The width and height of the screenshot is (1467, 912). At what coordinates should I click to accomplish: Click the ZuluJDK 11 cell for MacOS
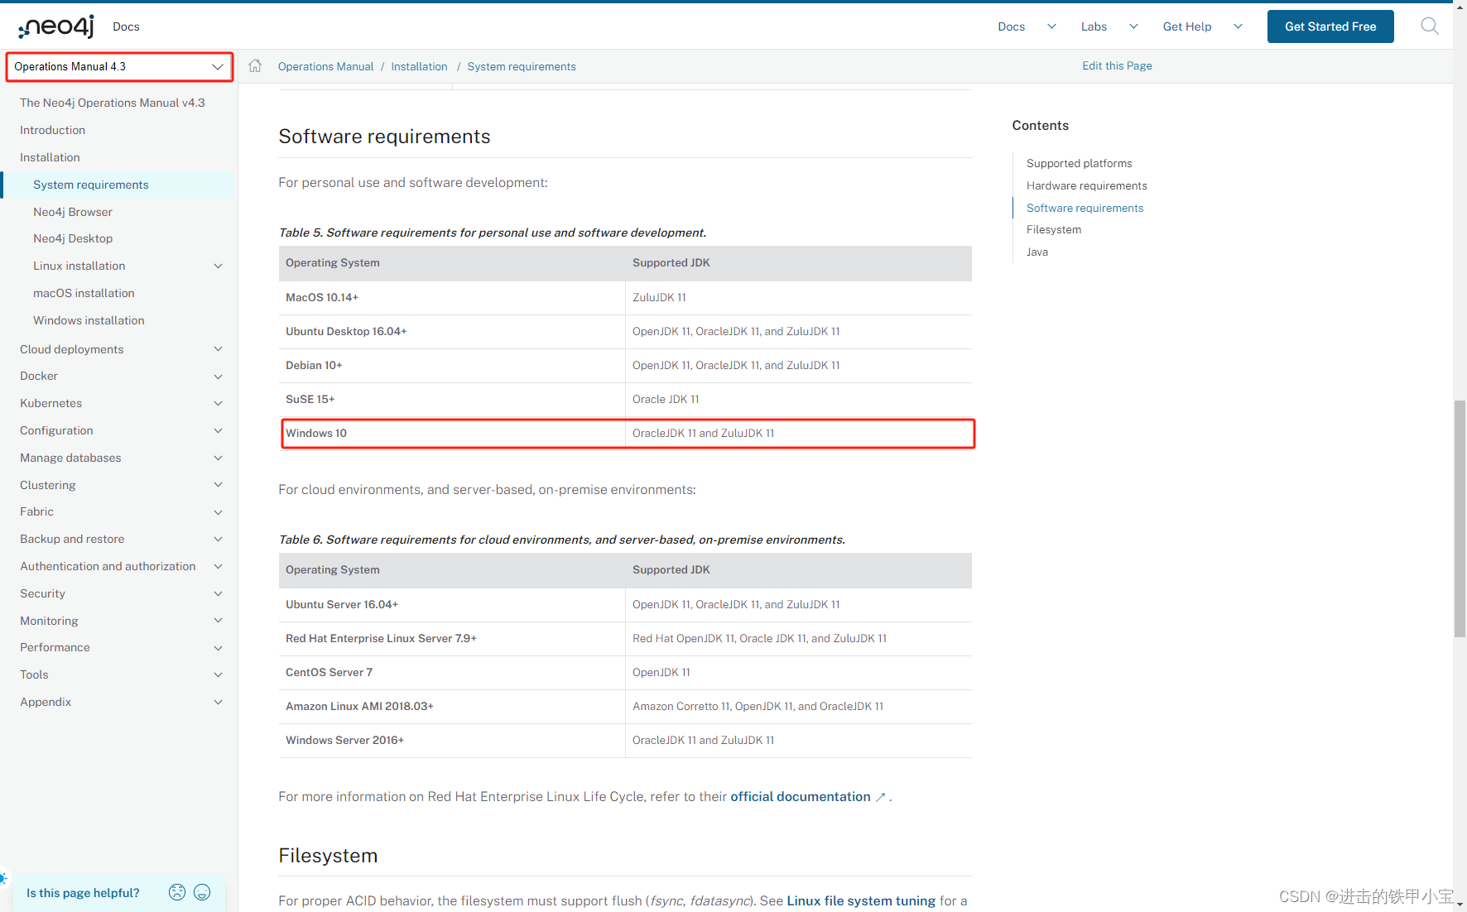point(798,298)
